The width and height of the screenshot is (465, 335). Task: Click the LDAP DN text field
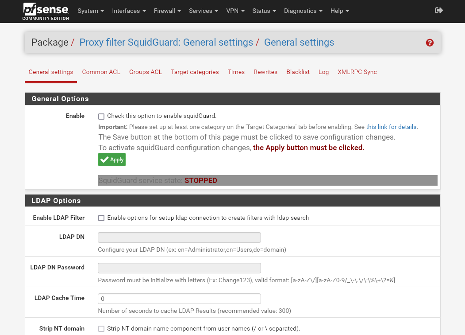pos(179,237)
